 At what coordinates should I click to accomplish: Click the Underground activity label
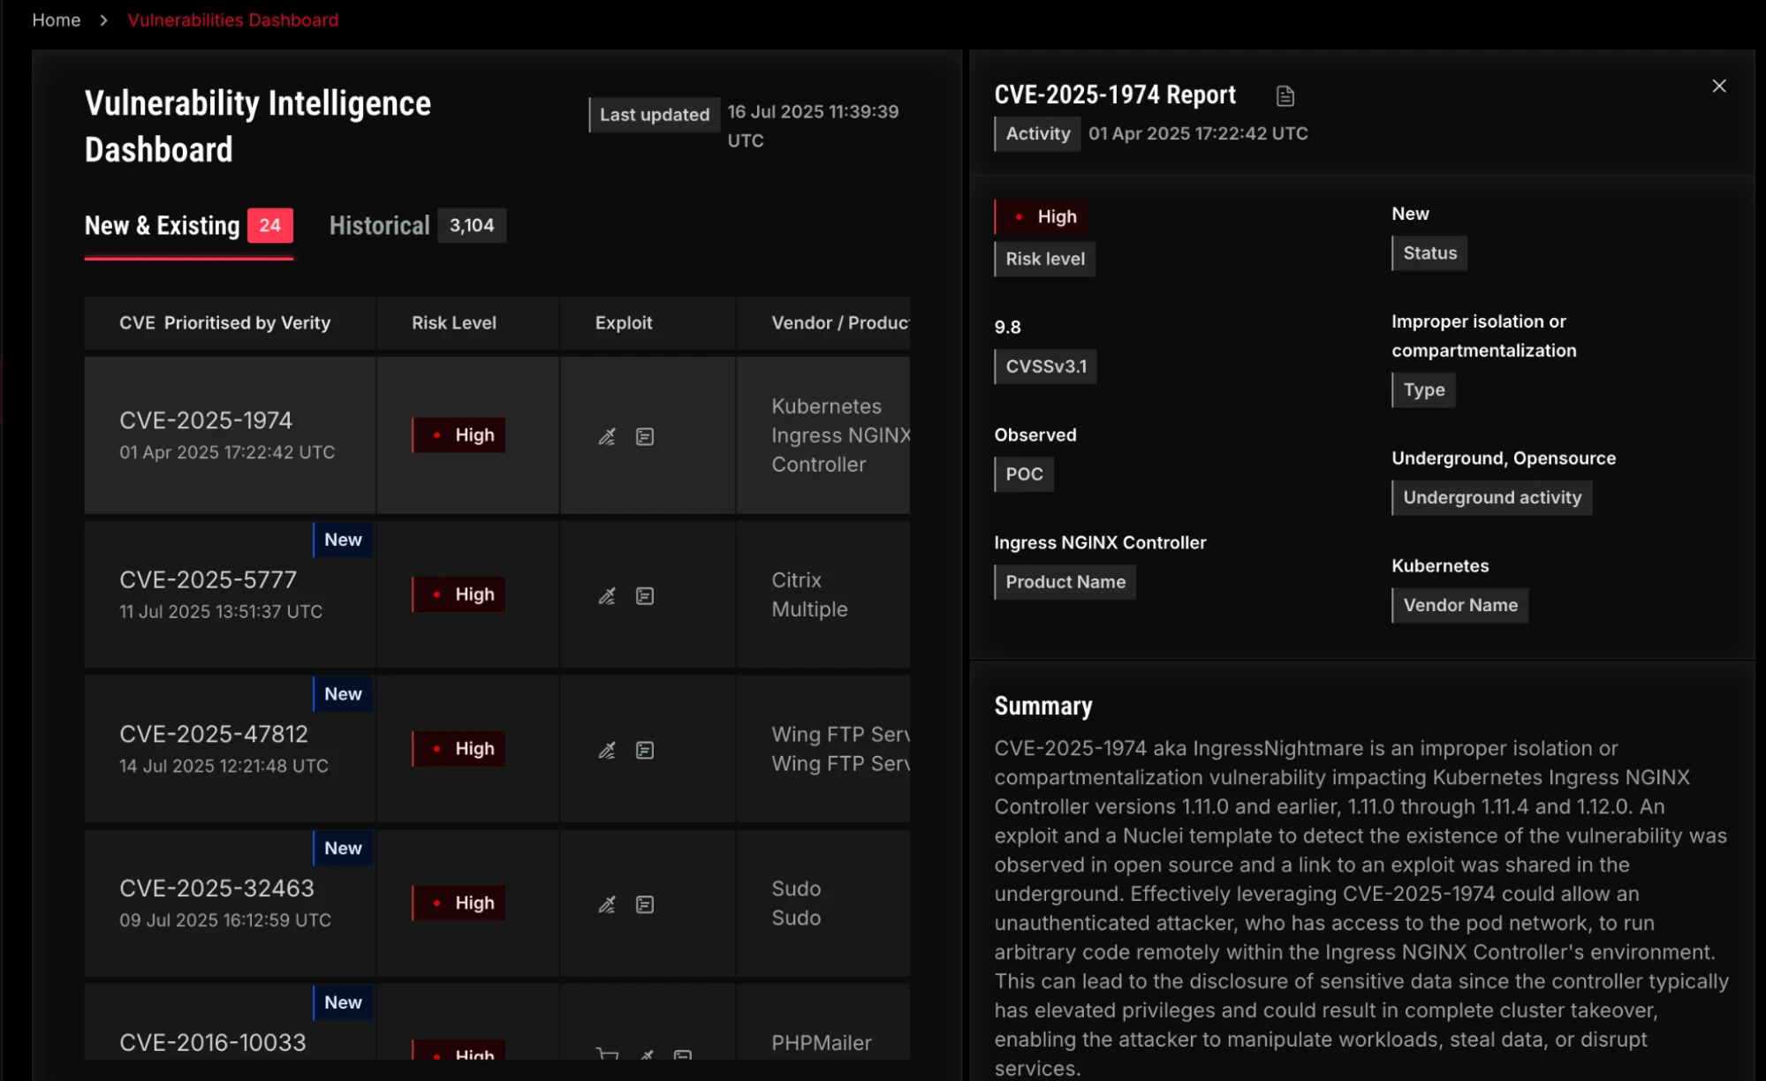1492,497
